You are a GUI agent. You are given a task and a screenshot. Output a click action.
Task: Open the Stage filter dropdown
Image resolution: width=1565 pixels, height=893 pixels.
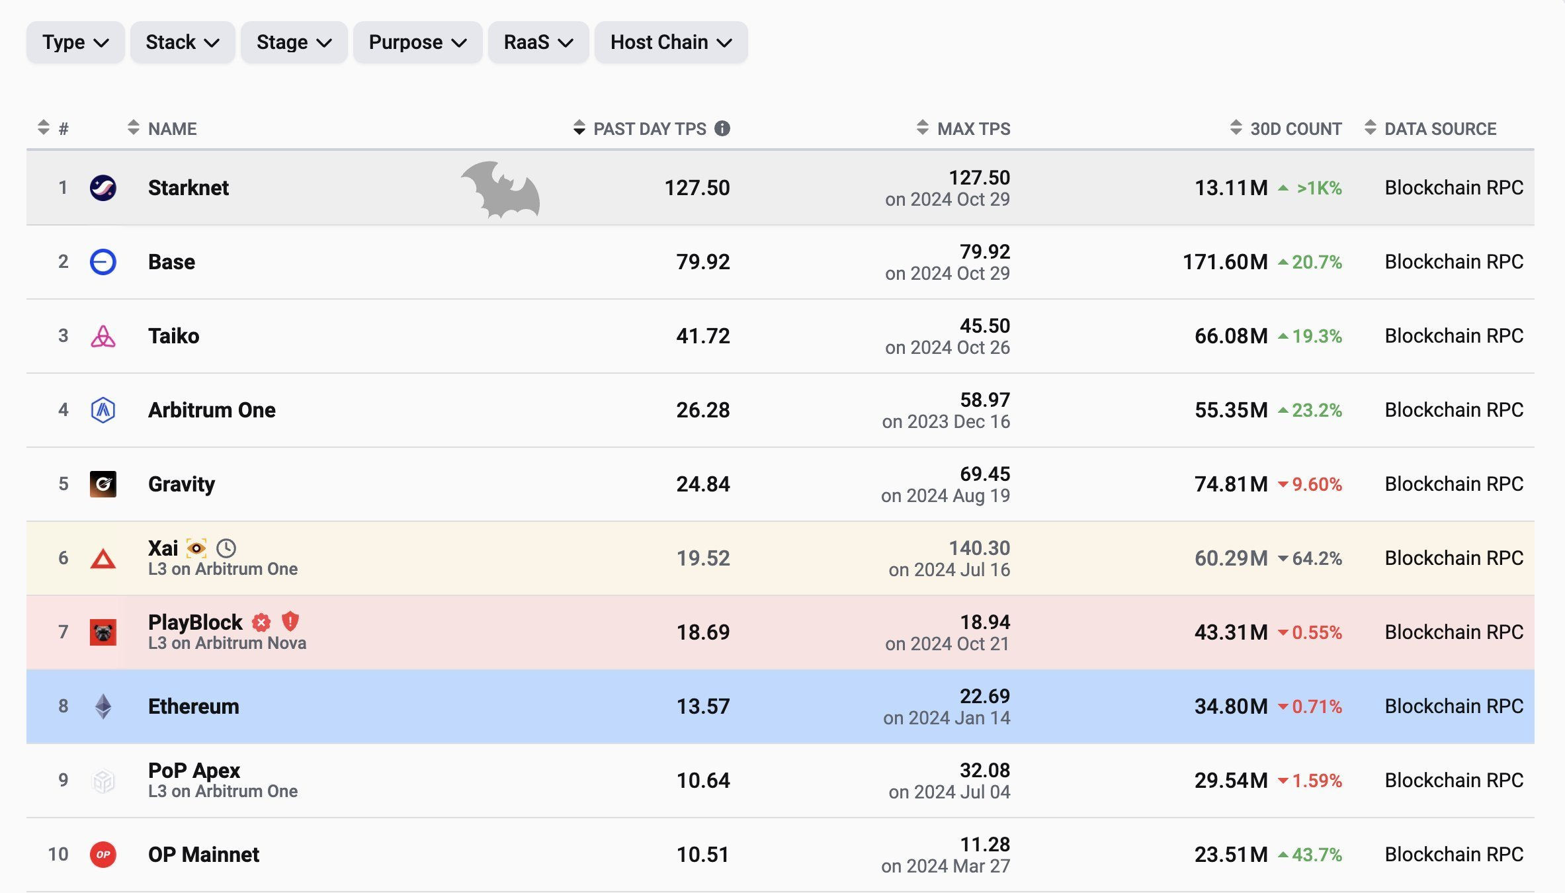pos(294,42)
